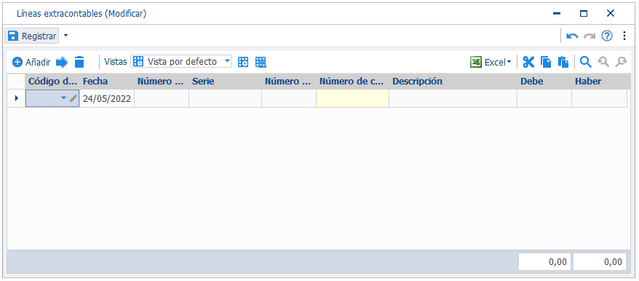Open help question mark icon
This screenshot has height=281, width=639.
tap(607, 36)
